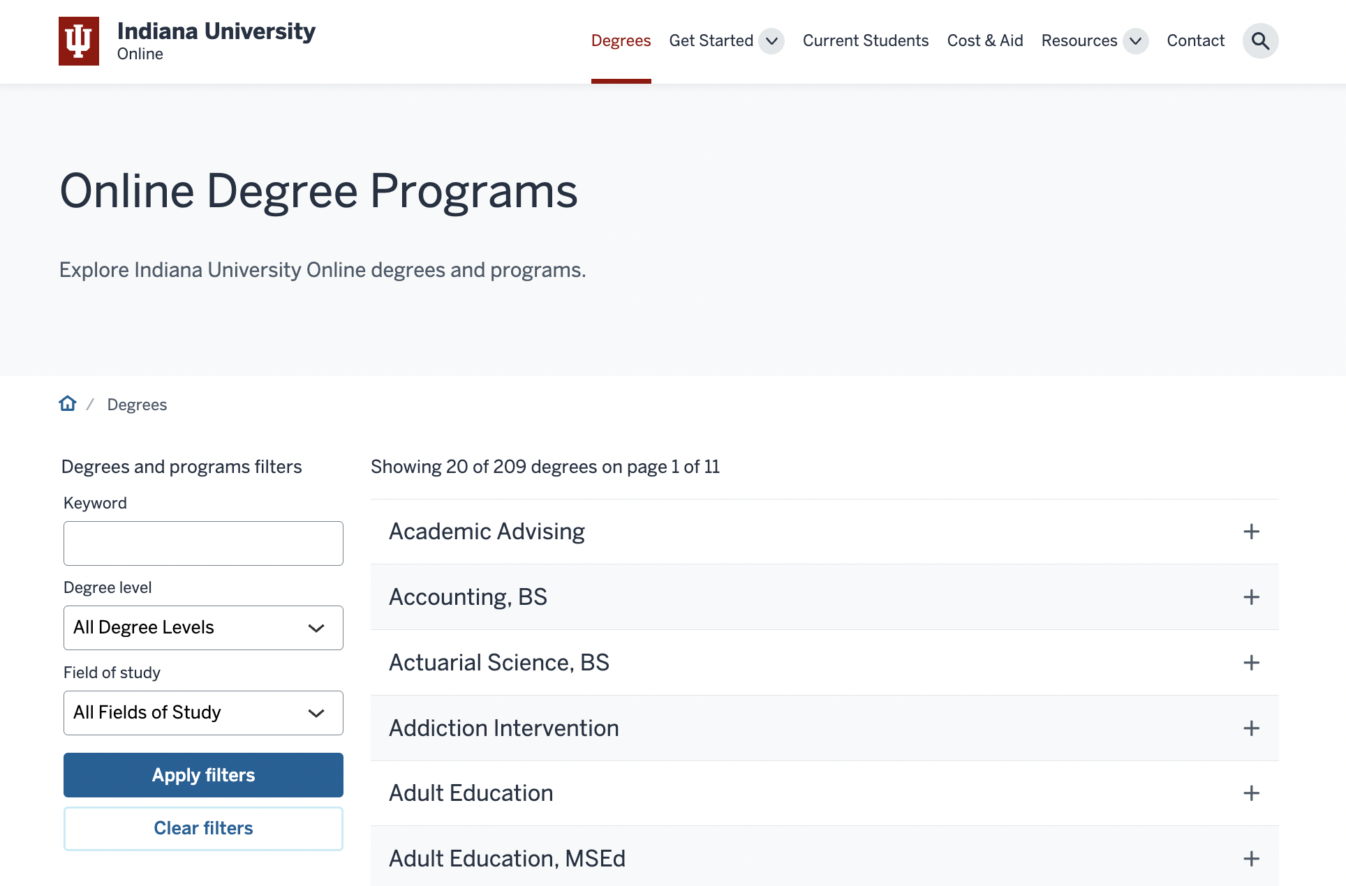The image size is (1346, 886).
Task: Expand the Academic Advising plus icon
Action: pyautogui.click(x=1251, y=532)
